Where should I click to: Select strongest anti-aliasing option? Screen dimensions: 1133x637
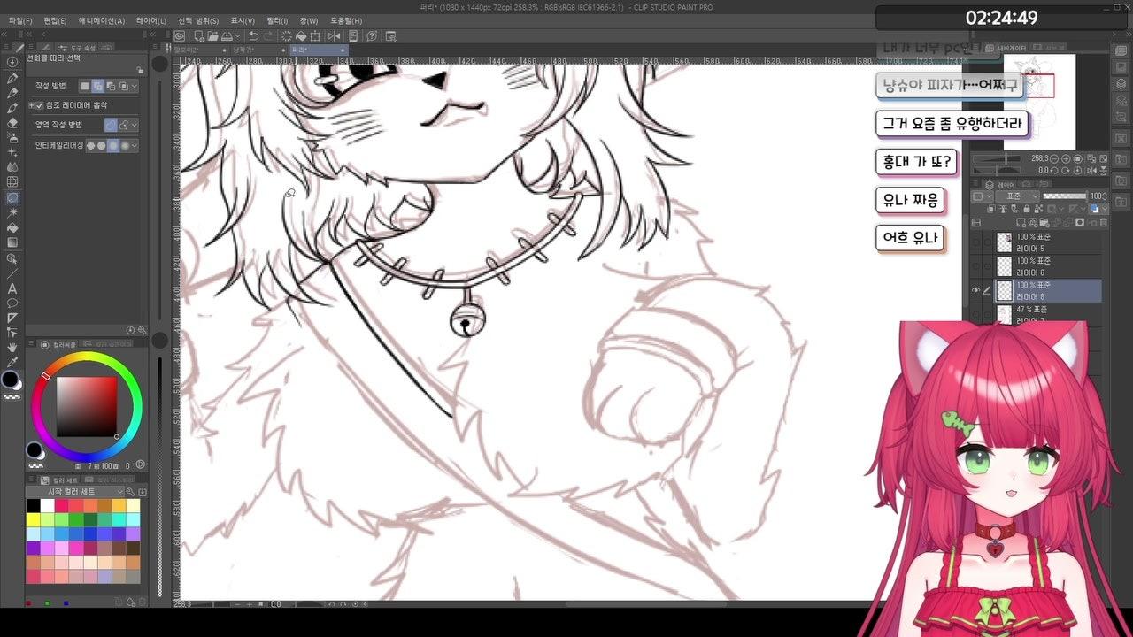(125, 145)
